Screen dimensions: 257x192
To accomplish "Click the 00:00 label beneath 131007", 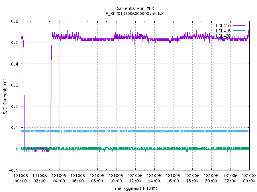I will (249, 181).
